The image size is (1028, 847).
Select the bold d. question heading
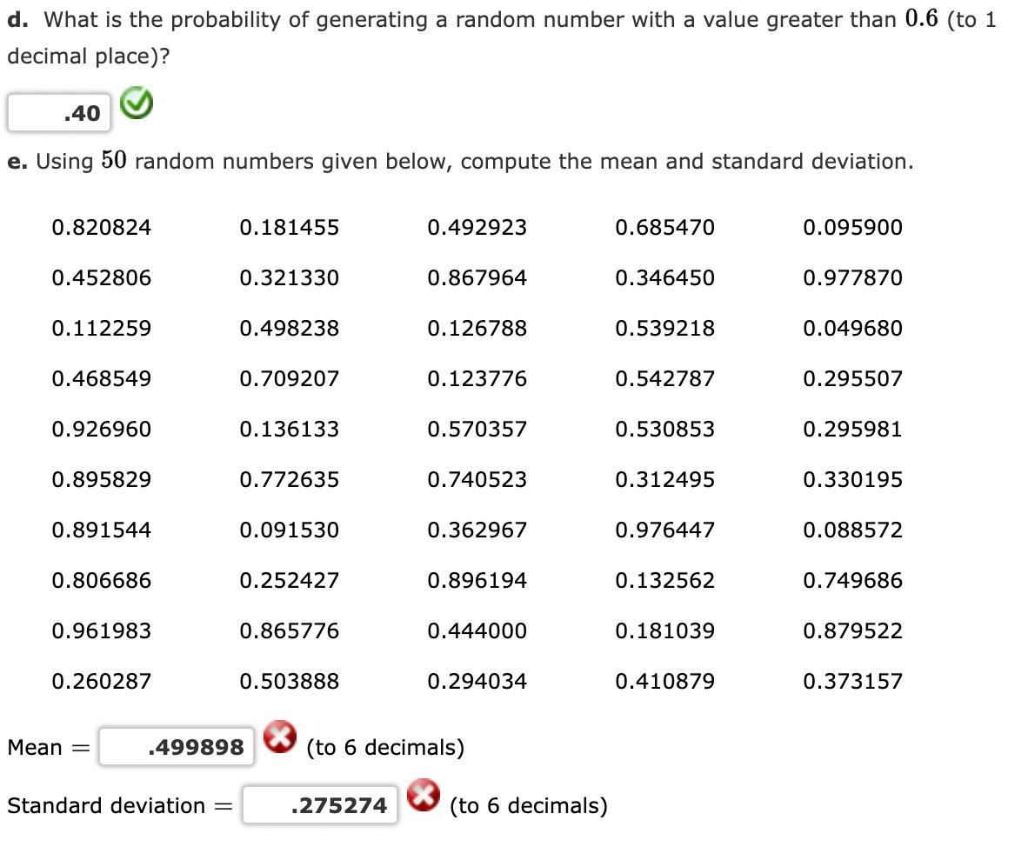coord(16,18)
